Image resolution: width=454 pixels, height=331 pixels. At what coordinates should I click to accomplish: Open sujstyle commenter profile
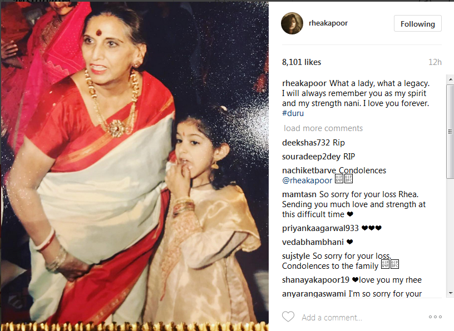[296, 256]
